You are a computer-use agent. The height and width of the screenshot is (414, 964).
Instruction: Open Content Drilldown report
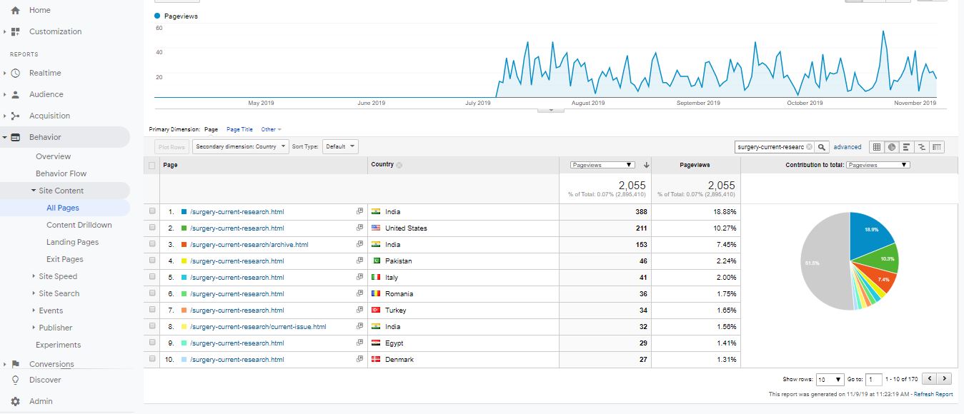[x=79, y=225]
